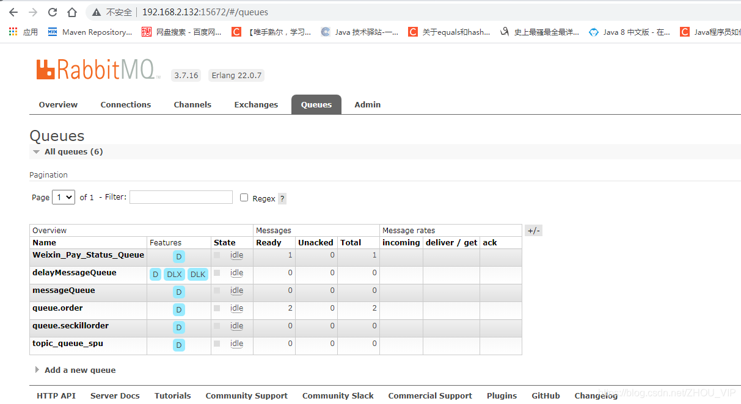Click the RabbitMQ logo
This screenshot has height=404, width=741.
click(98, 70)
